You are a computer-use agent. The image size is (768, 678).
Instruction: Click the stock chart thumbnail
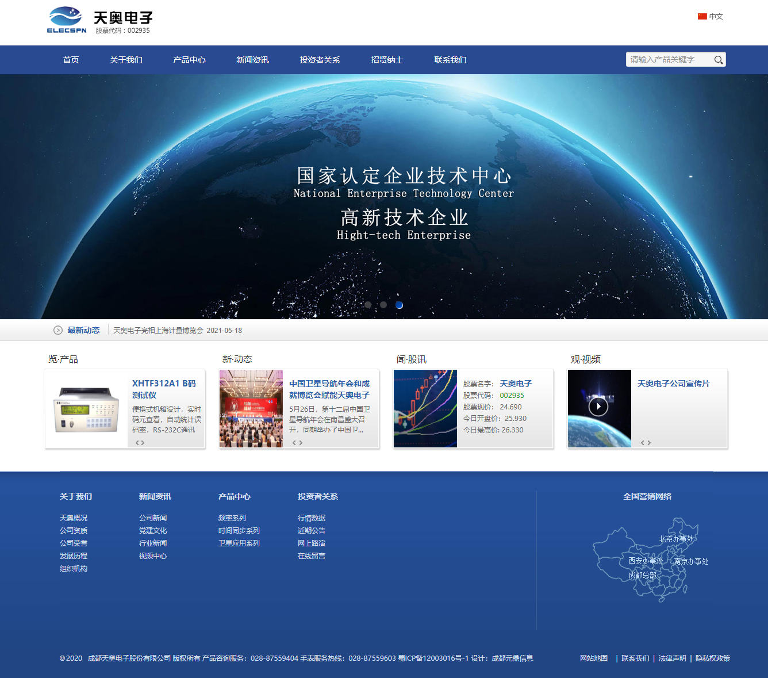click(425, 409)
